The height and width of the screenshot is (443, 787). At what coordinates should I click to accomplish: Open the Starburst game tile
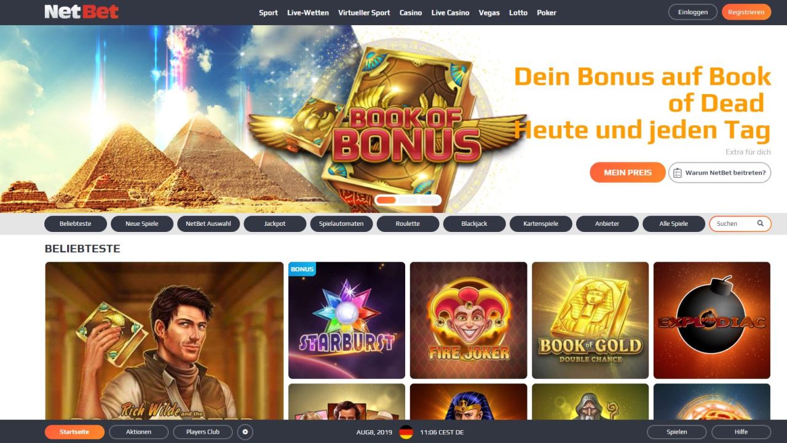[347, 320]
